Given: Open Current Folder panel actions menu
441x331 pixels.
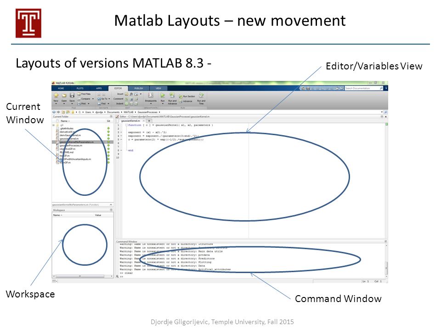Looking at the screenshot, I should click(x=111, y=116).
